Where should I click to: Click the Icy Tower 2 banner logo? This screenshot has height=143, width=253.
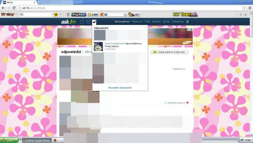185,15
